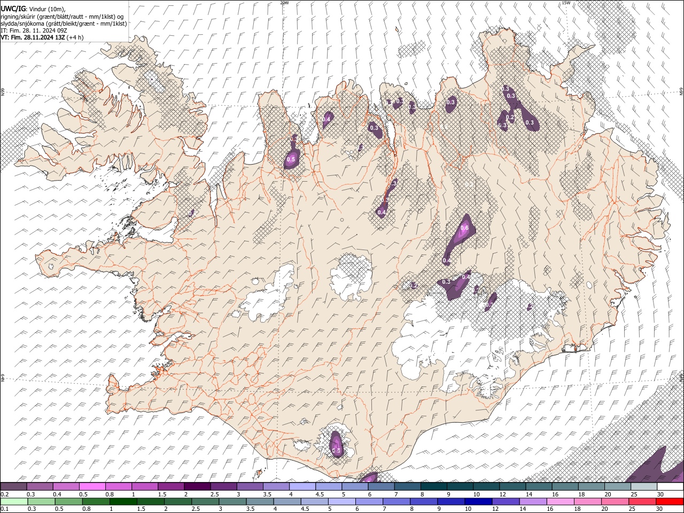Click the palest green 0.1 swatch in rain legend
This screenshot has height=513, width=684.
pos(14,501)
